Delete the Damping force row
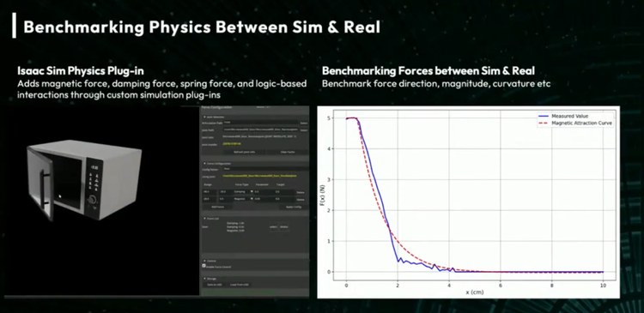 tap(301, 192)
